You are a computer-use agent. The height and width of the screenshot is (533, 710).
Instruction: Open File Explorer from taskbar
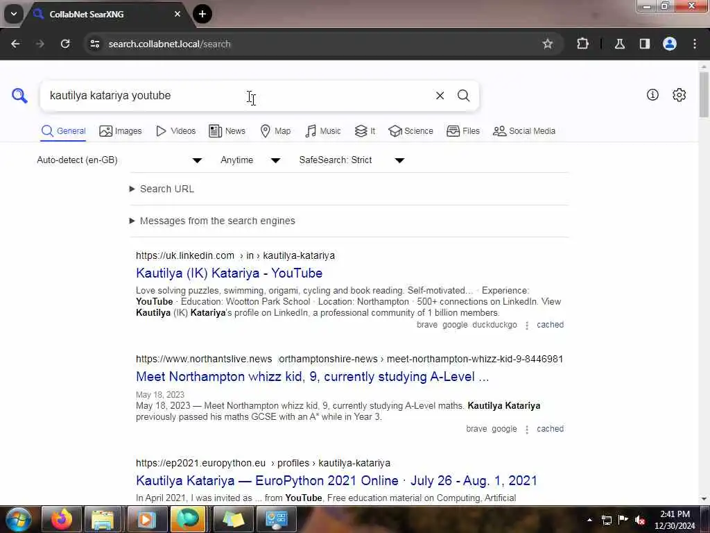coord(103,519)
